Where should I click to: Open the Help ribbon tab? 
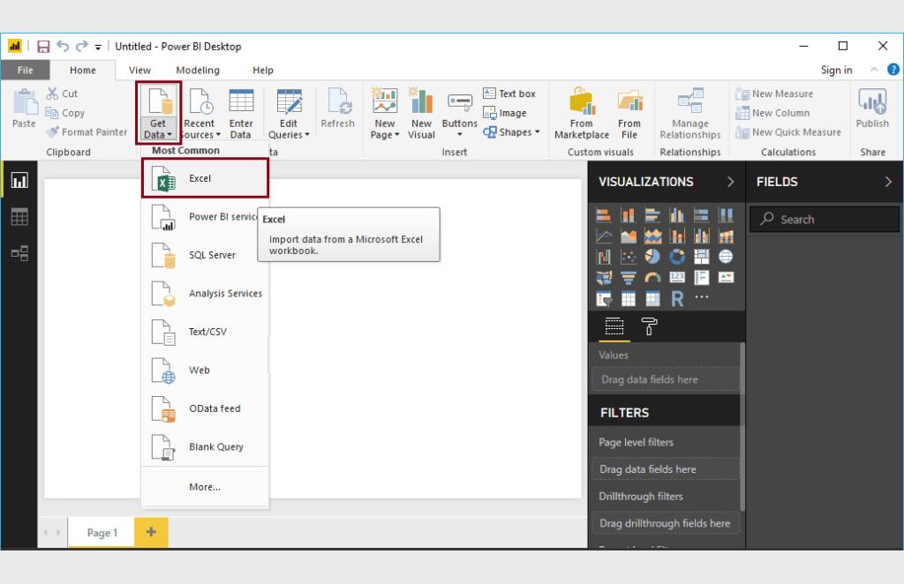coord(263,71)
